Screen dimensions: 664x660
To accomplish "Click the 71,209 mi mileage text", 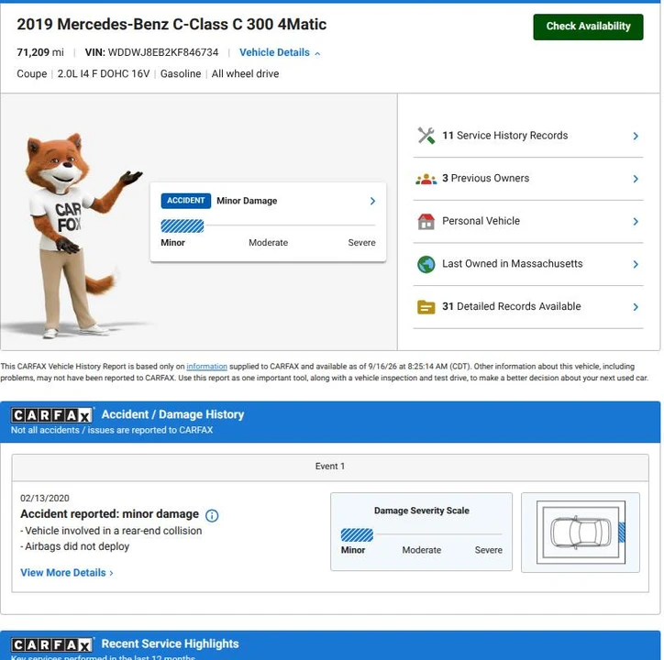I will click(x=40, y=52).
